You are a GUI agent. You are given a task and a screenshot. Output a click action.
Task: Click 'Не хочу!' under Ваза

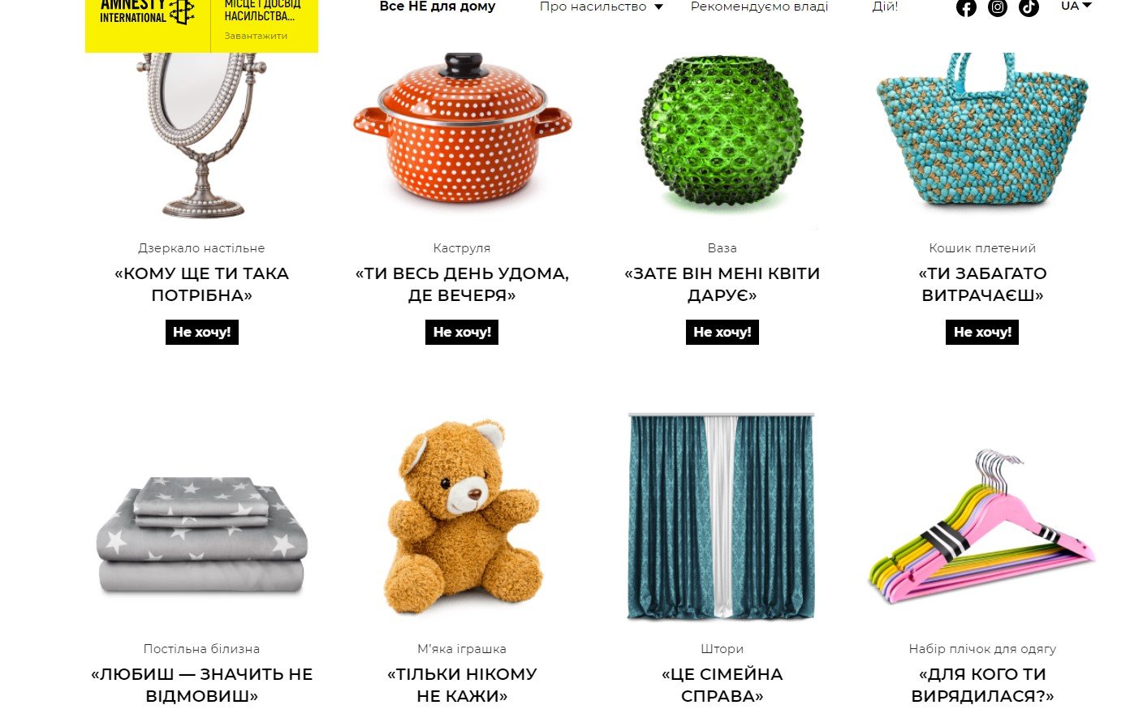pyautogui.click(x=722, y=332)
